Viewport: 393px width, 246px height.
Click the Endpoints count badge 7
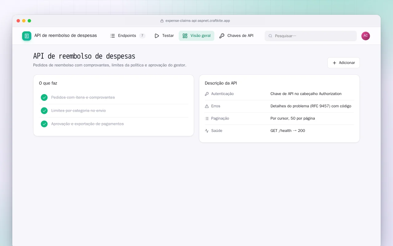[x=142, y=36]
